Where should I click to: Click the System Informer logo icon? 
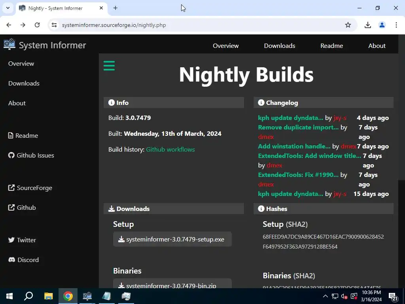tap(9, 44)
